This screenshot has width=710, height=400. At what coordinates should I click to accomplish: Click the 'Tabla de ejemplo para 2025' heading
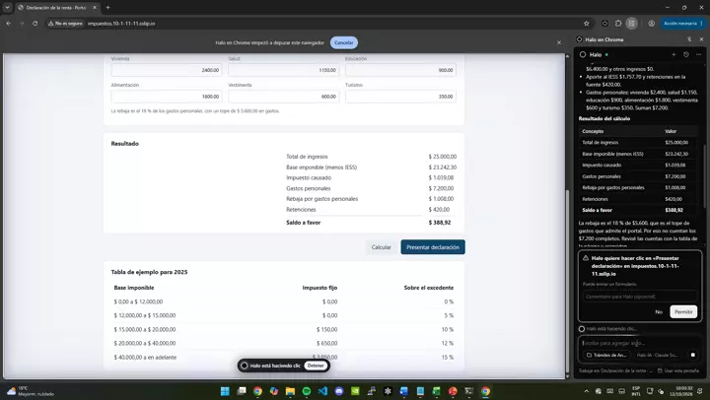pos(149,272)
